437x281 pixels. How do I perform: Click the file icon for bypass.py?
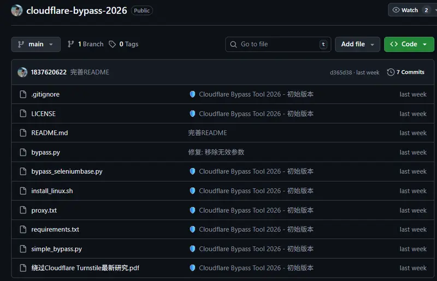(x=23, y=152)
